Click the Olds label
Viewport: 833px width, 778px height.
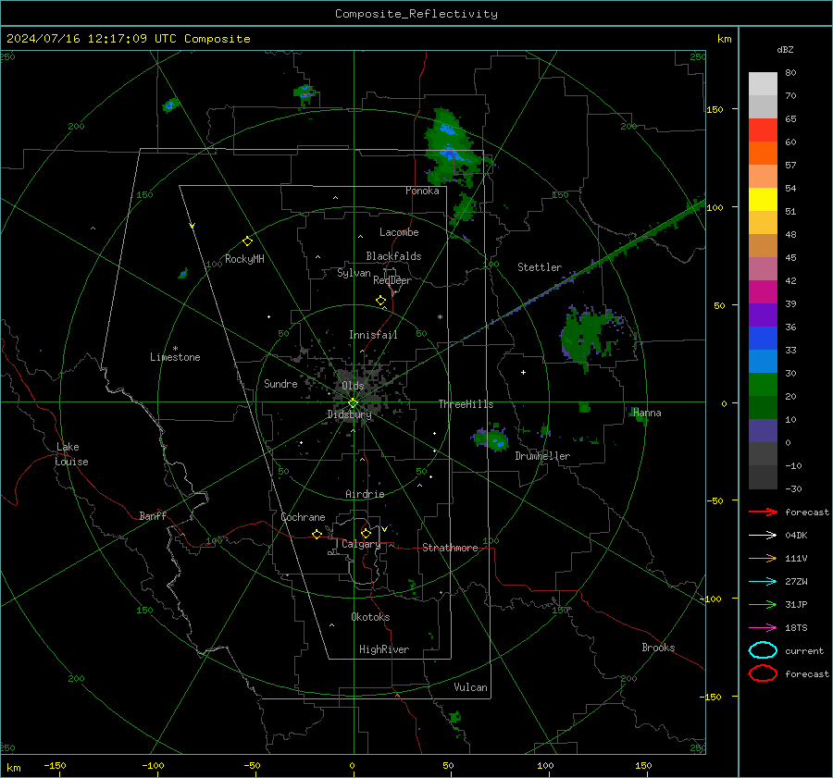(353, 386)
